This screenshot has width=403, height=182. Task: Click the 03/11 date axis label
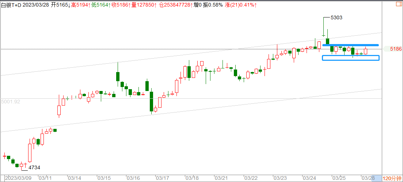click(x=46, y=178)
